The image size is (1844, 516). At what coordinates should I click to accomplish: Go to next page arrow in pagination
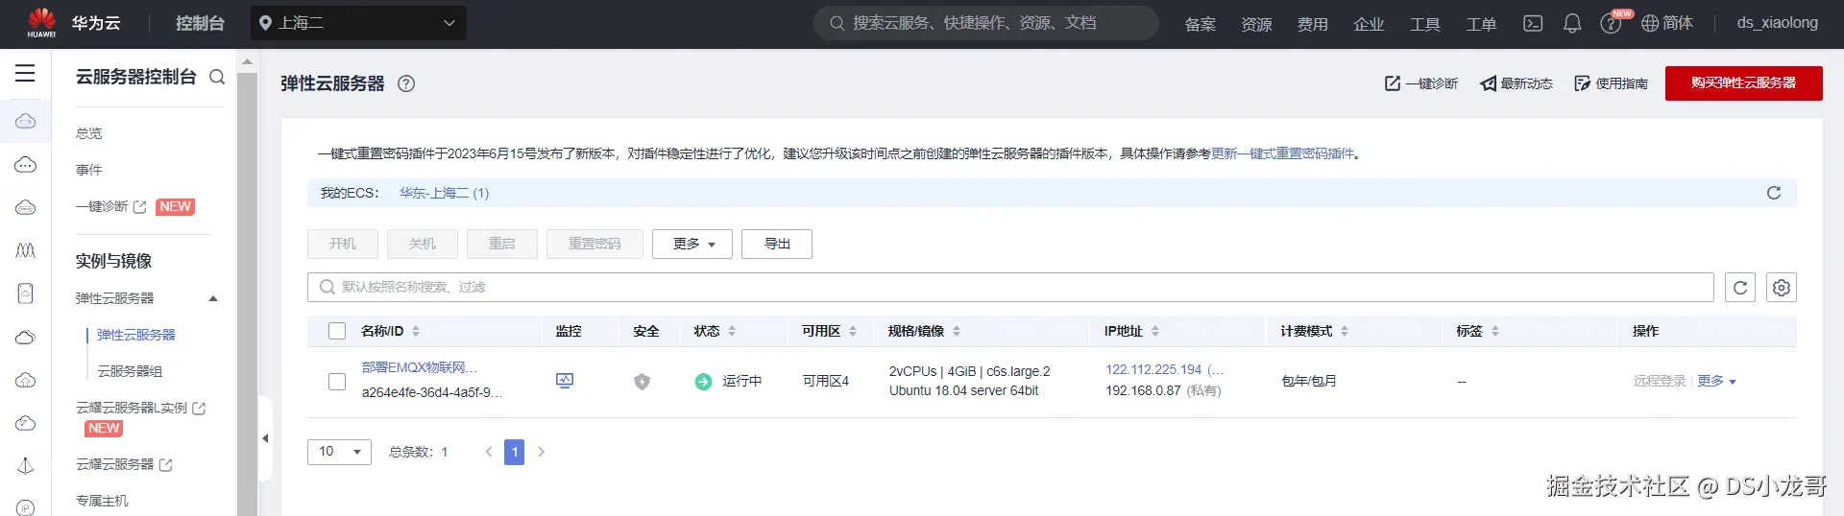click(542, 452)
